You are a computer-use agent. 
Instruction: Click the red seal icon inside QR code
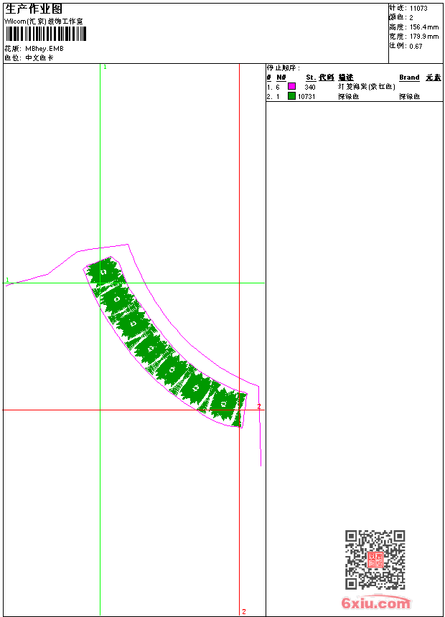375,560
